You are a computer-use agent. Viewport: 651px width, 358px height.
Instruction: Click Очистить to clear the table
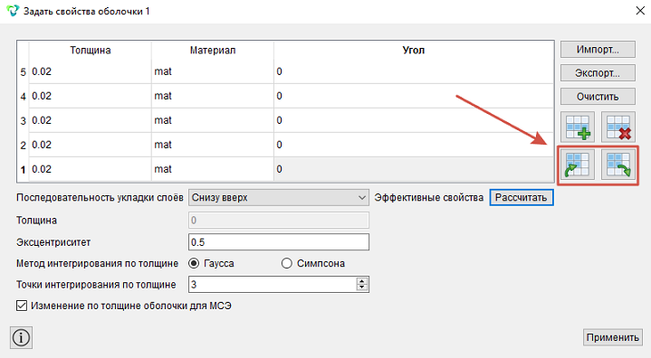click(x=598, y=97)
